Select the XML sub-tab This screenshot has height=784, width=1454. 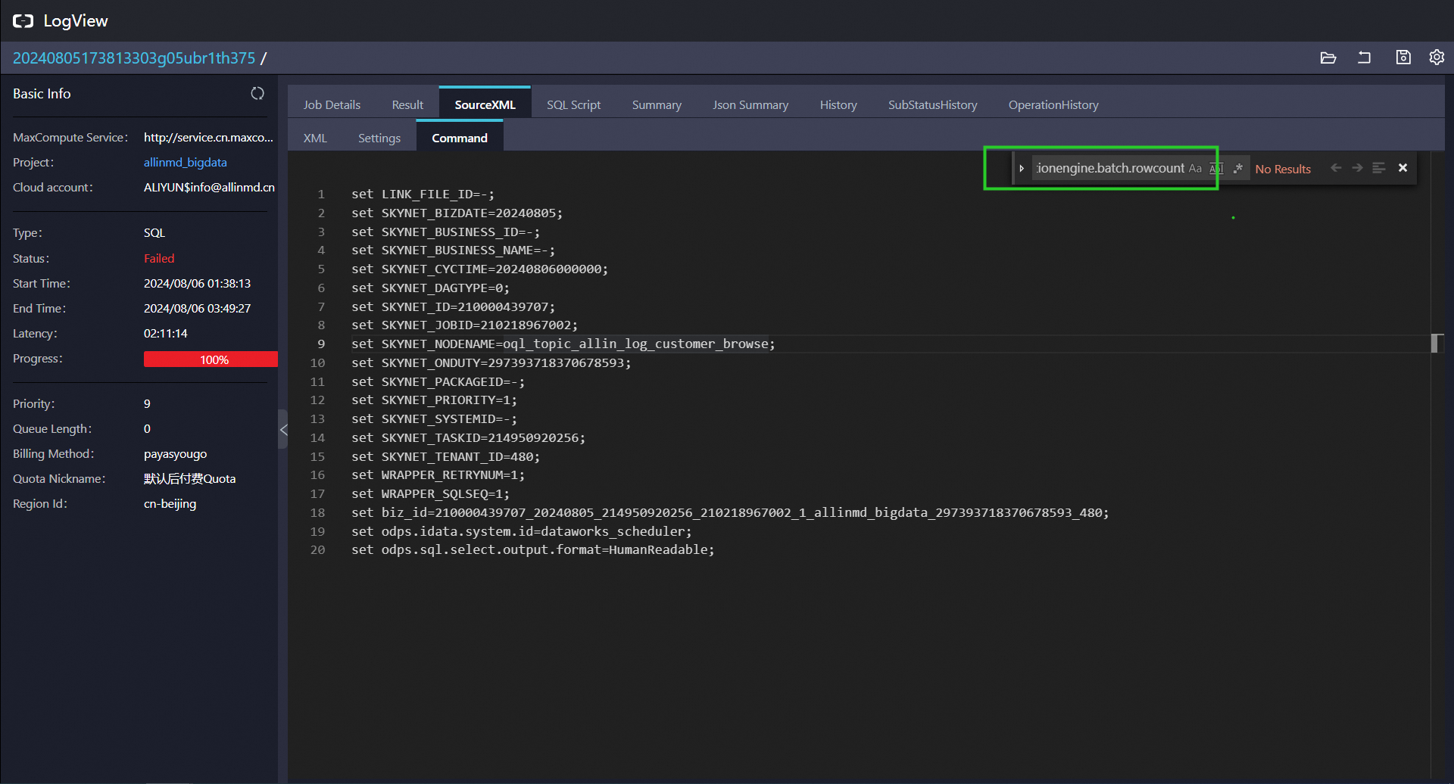pyautogui.click(x=315, y=138)
